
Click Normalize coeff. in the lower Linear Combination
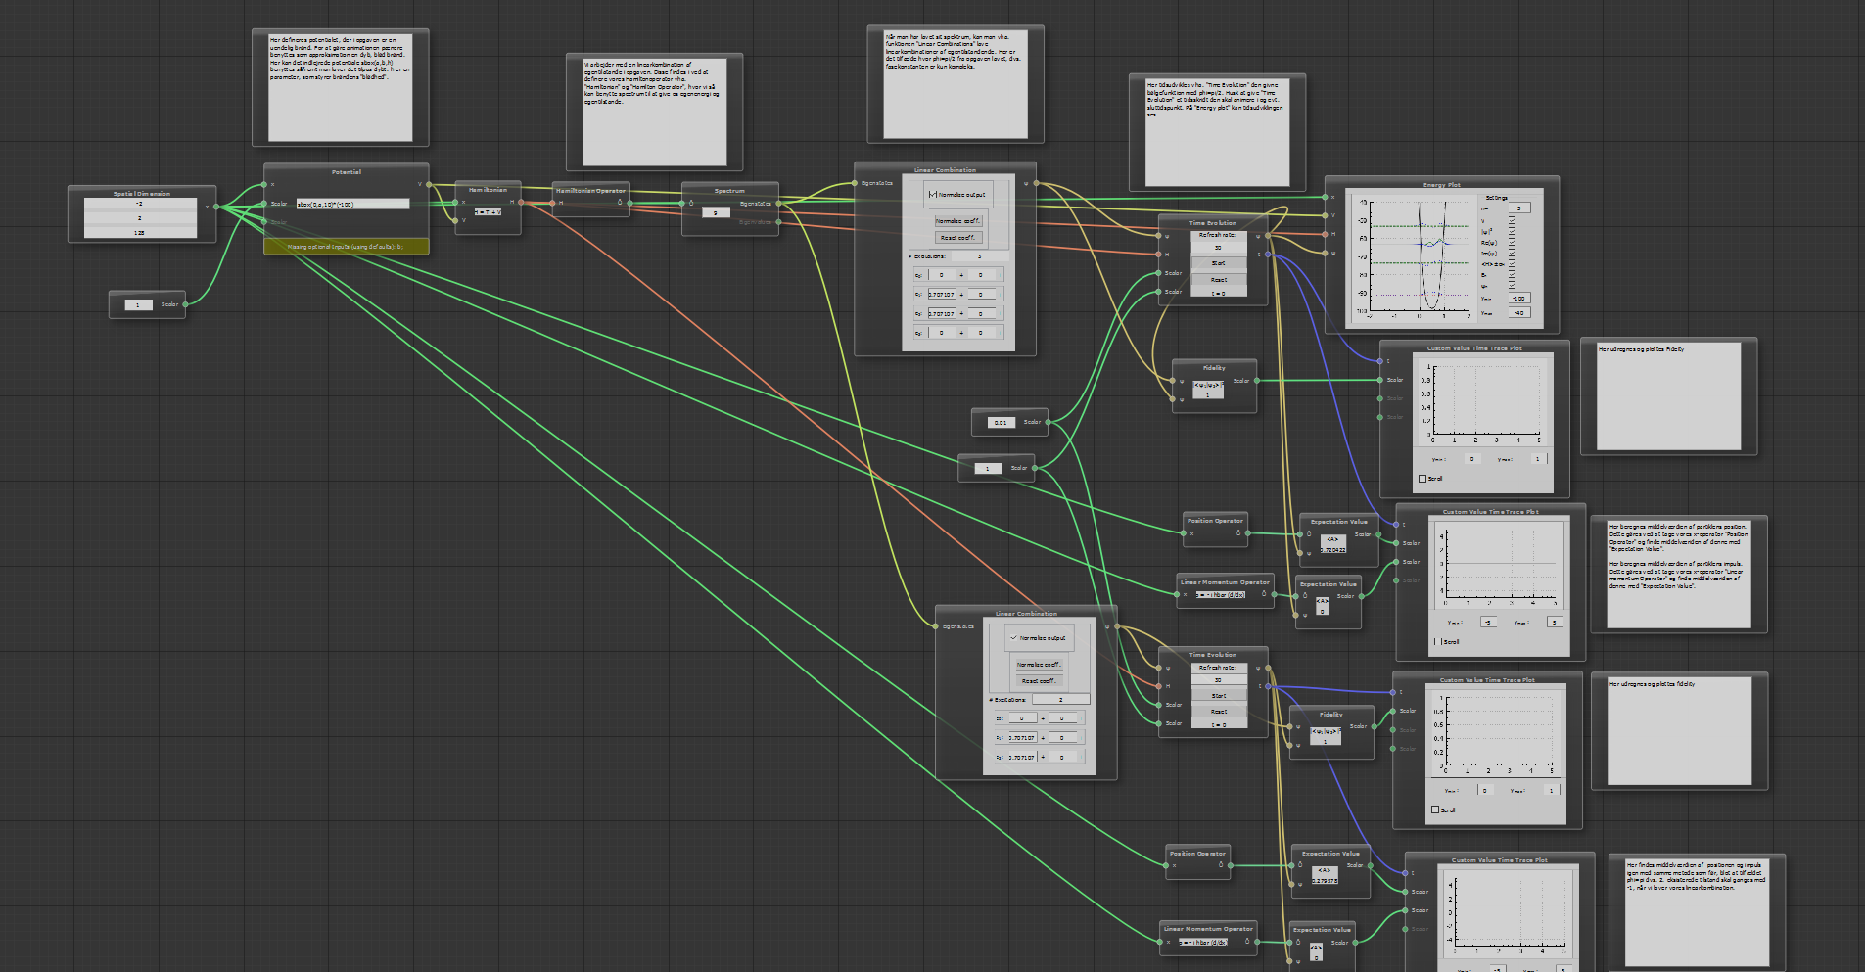point(1038,665)
